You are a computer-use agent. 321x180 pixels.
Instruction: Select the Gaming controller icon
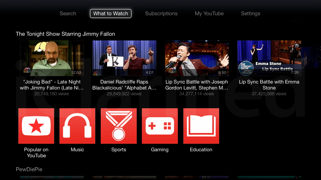pyautogui.click(x=160, y=126)
